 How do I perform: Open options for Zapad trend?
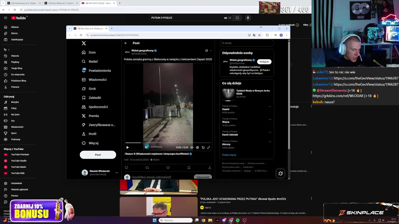(270, 106)
